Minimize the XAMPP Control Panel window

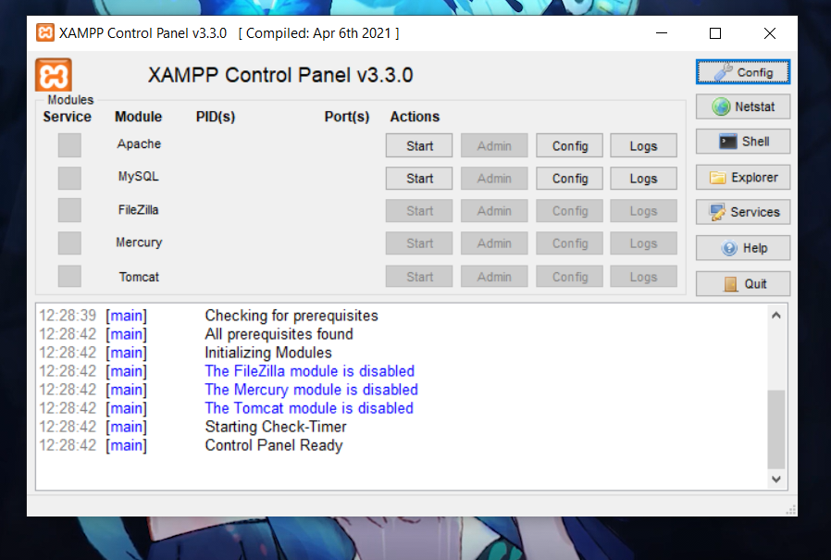point(662,33)
